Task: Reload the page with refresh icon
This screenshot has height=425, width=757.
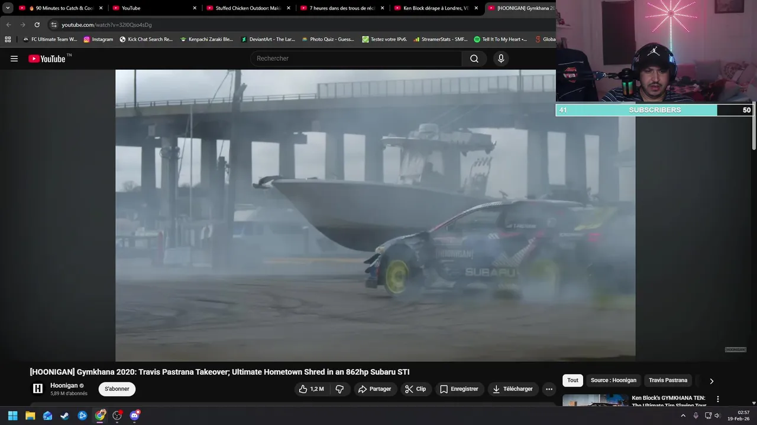Action: coord(37,25)
